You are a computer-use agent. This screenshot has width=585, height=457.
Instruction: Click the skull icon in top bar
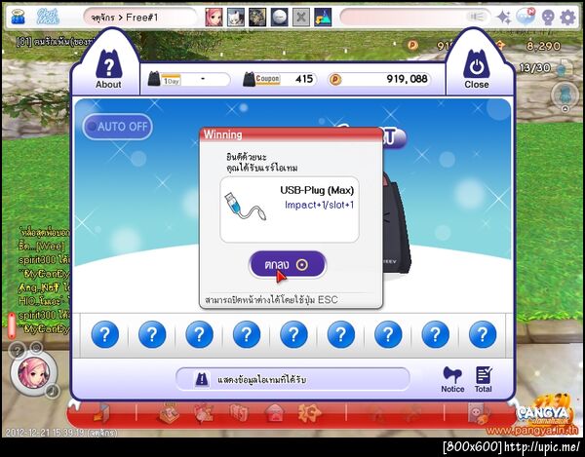tap(548, 18)
